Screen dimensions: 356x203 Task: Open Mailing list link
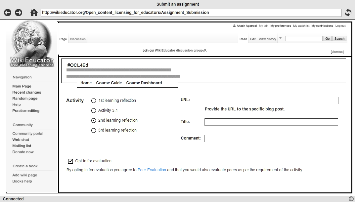click(22, 146)
